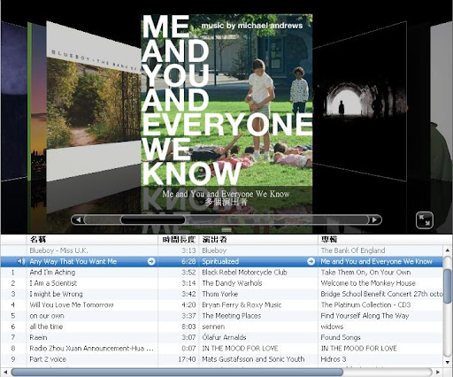This screenshot has height=377, width=453.
Task: Click the vertical scrollbar up arrow
Action: click(448, 250)
